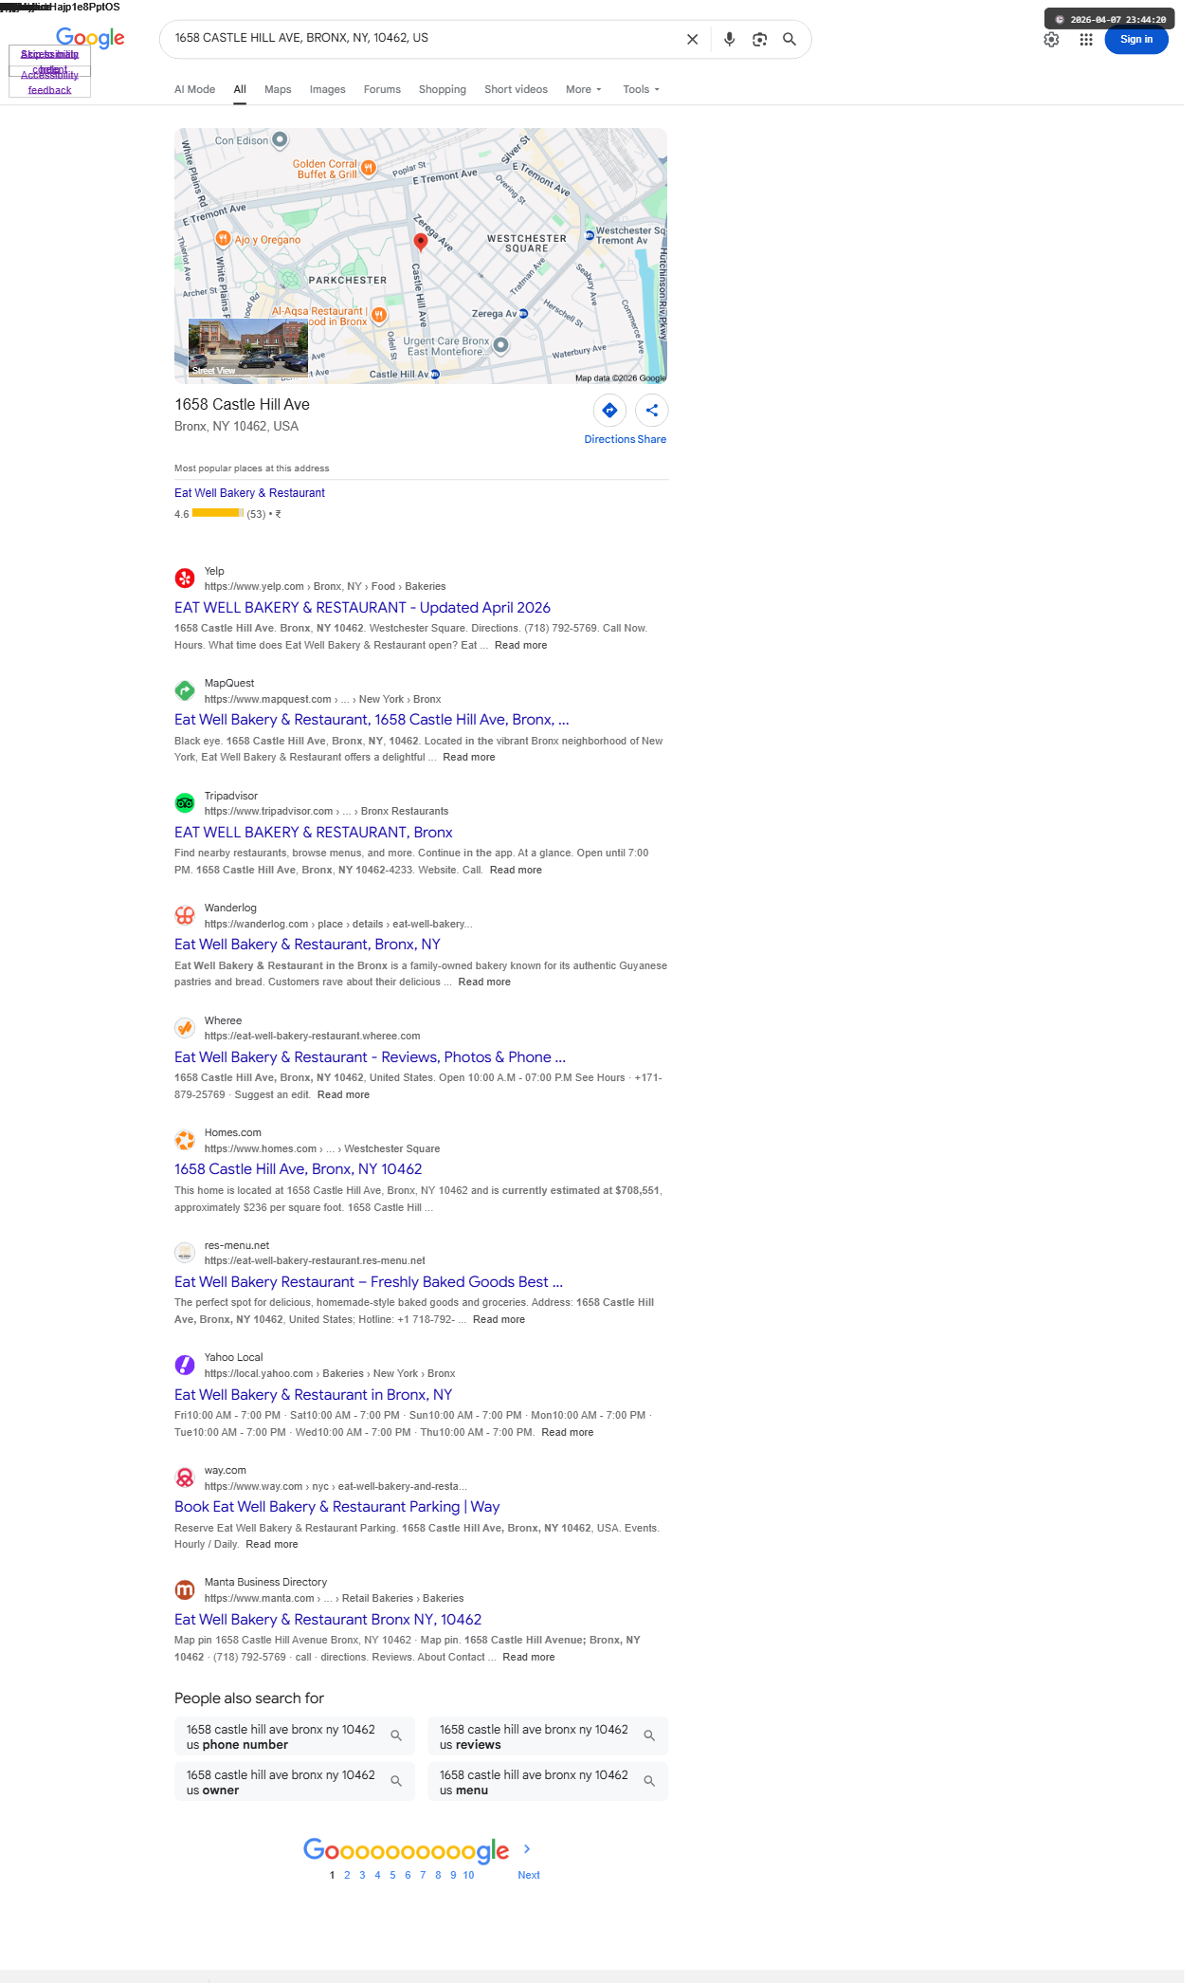Open Yelp EAT WELL BAKERY result title
Image resolution: width=1198 pixels, height=1983 pixels.
click(362, 608)
